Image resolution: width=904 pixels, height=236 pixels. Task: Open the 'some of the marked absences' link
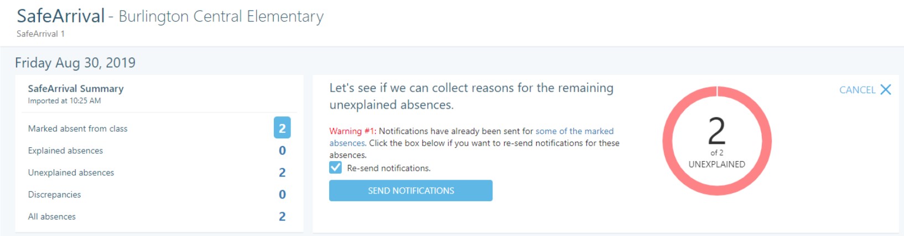coord(574,131)
